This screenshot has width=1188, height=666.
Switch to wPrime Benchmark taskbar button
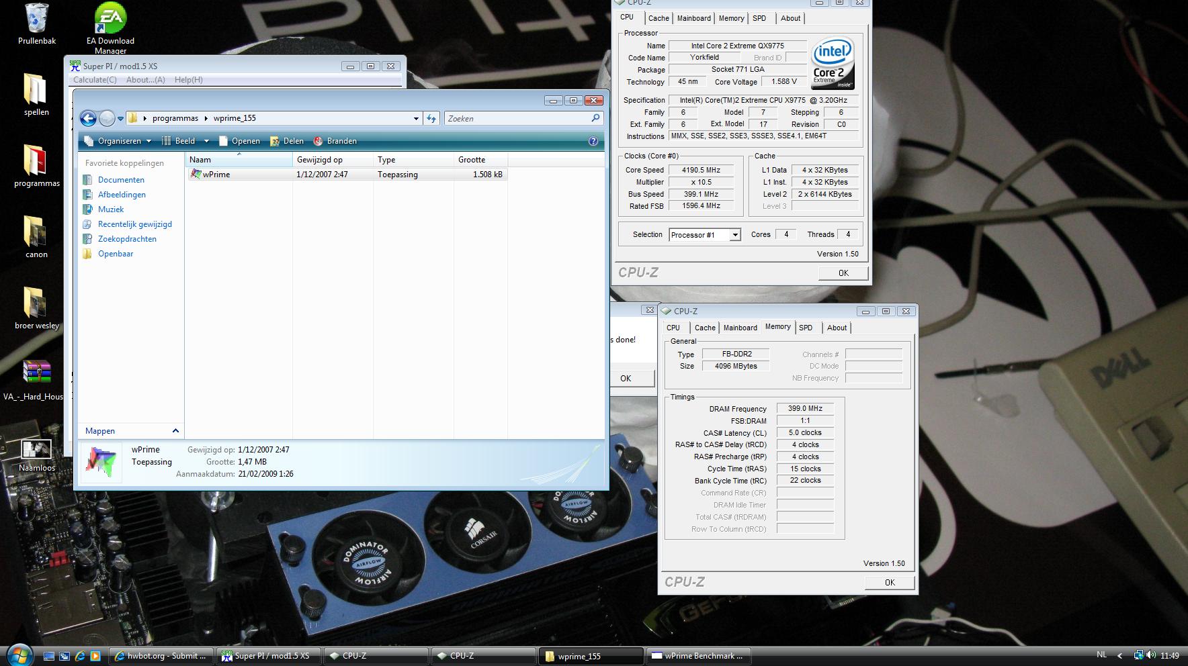coord(699,656)
